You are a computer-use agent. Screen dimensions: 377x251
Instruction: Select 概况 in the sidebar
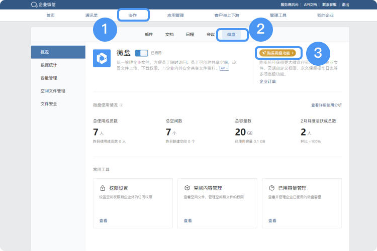(x=58, y=52)
